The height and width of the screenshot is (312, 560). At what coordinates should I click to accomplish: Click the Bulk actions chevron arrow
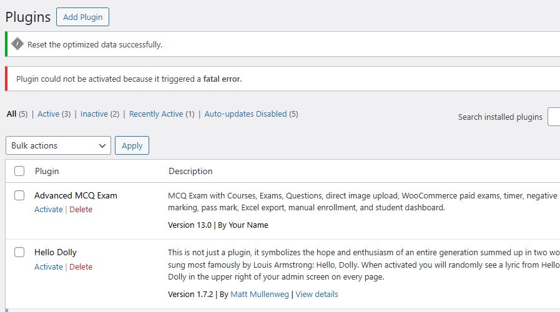(102, 145)
